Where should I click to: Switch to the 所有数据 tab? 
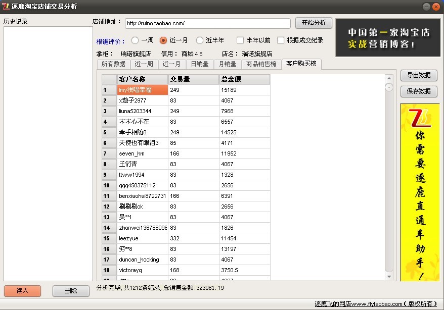click(x=113, y=64)
